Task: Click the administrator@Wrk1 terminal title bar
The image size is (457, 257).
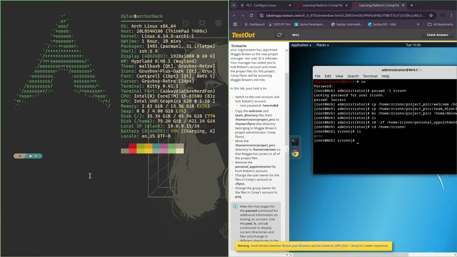Action: (x=385, y=70)
